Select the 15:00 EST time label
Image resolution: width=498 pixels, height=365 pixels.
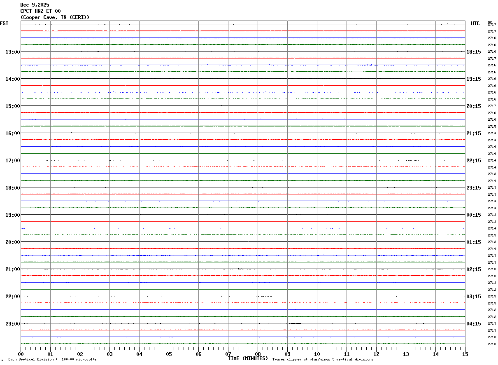point(12,106)
